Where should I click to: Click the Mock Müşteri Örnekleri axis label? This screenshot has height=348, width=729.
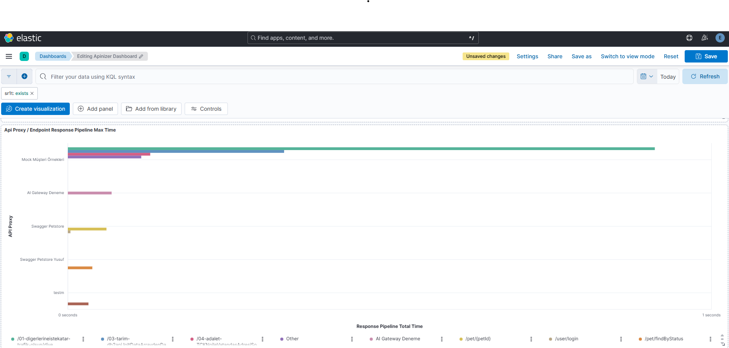tap(43, 160)
